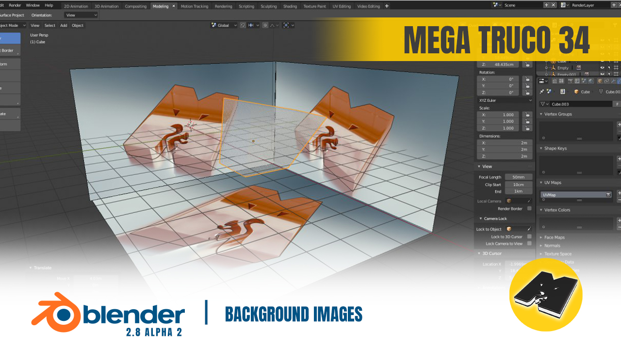Enable the Lock to 3D Cursor checkbox
This screenshot has width=621, height=349.
coord(529,237)
